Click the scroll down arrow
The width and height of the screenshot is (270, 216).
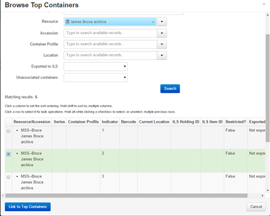click(x=268, y=190)
